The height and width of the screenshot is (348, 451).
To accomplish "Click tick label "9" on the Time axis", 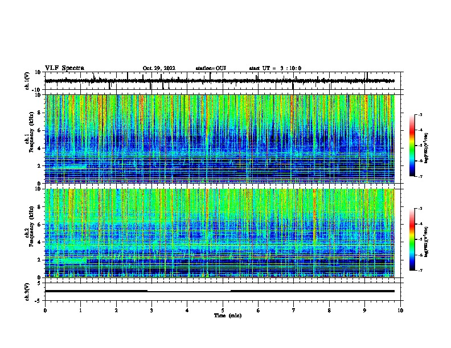I will pos(364,310).
